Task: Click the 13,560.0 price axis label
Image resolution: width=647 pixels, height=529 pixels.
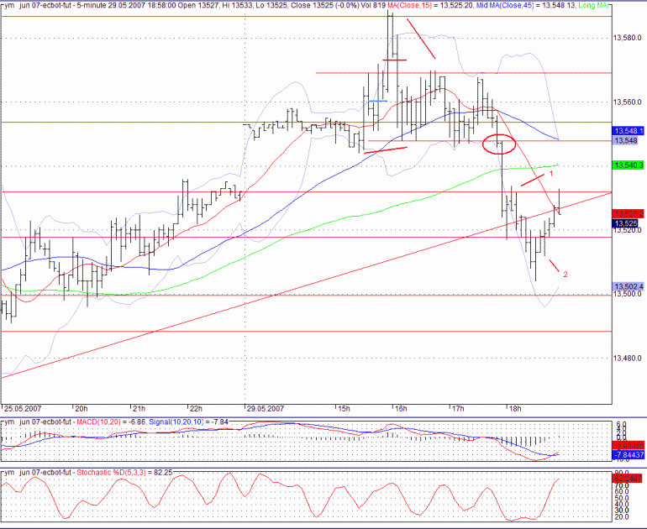Action: point(627,102)
